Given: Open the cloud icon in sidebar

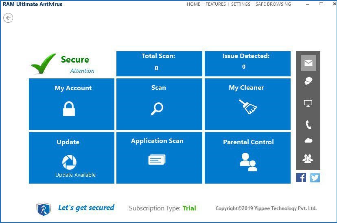Looking at the screenshot, I should 309,141.
